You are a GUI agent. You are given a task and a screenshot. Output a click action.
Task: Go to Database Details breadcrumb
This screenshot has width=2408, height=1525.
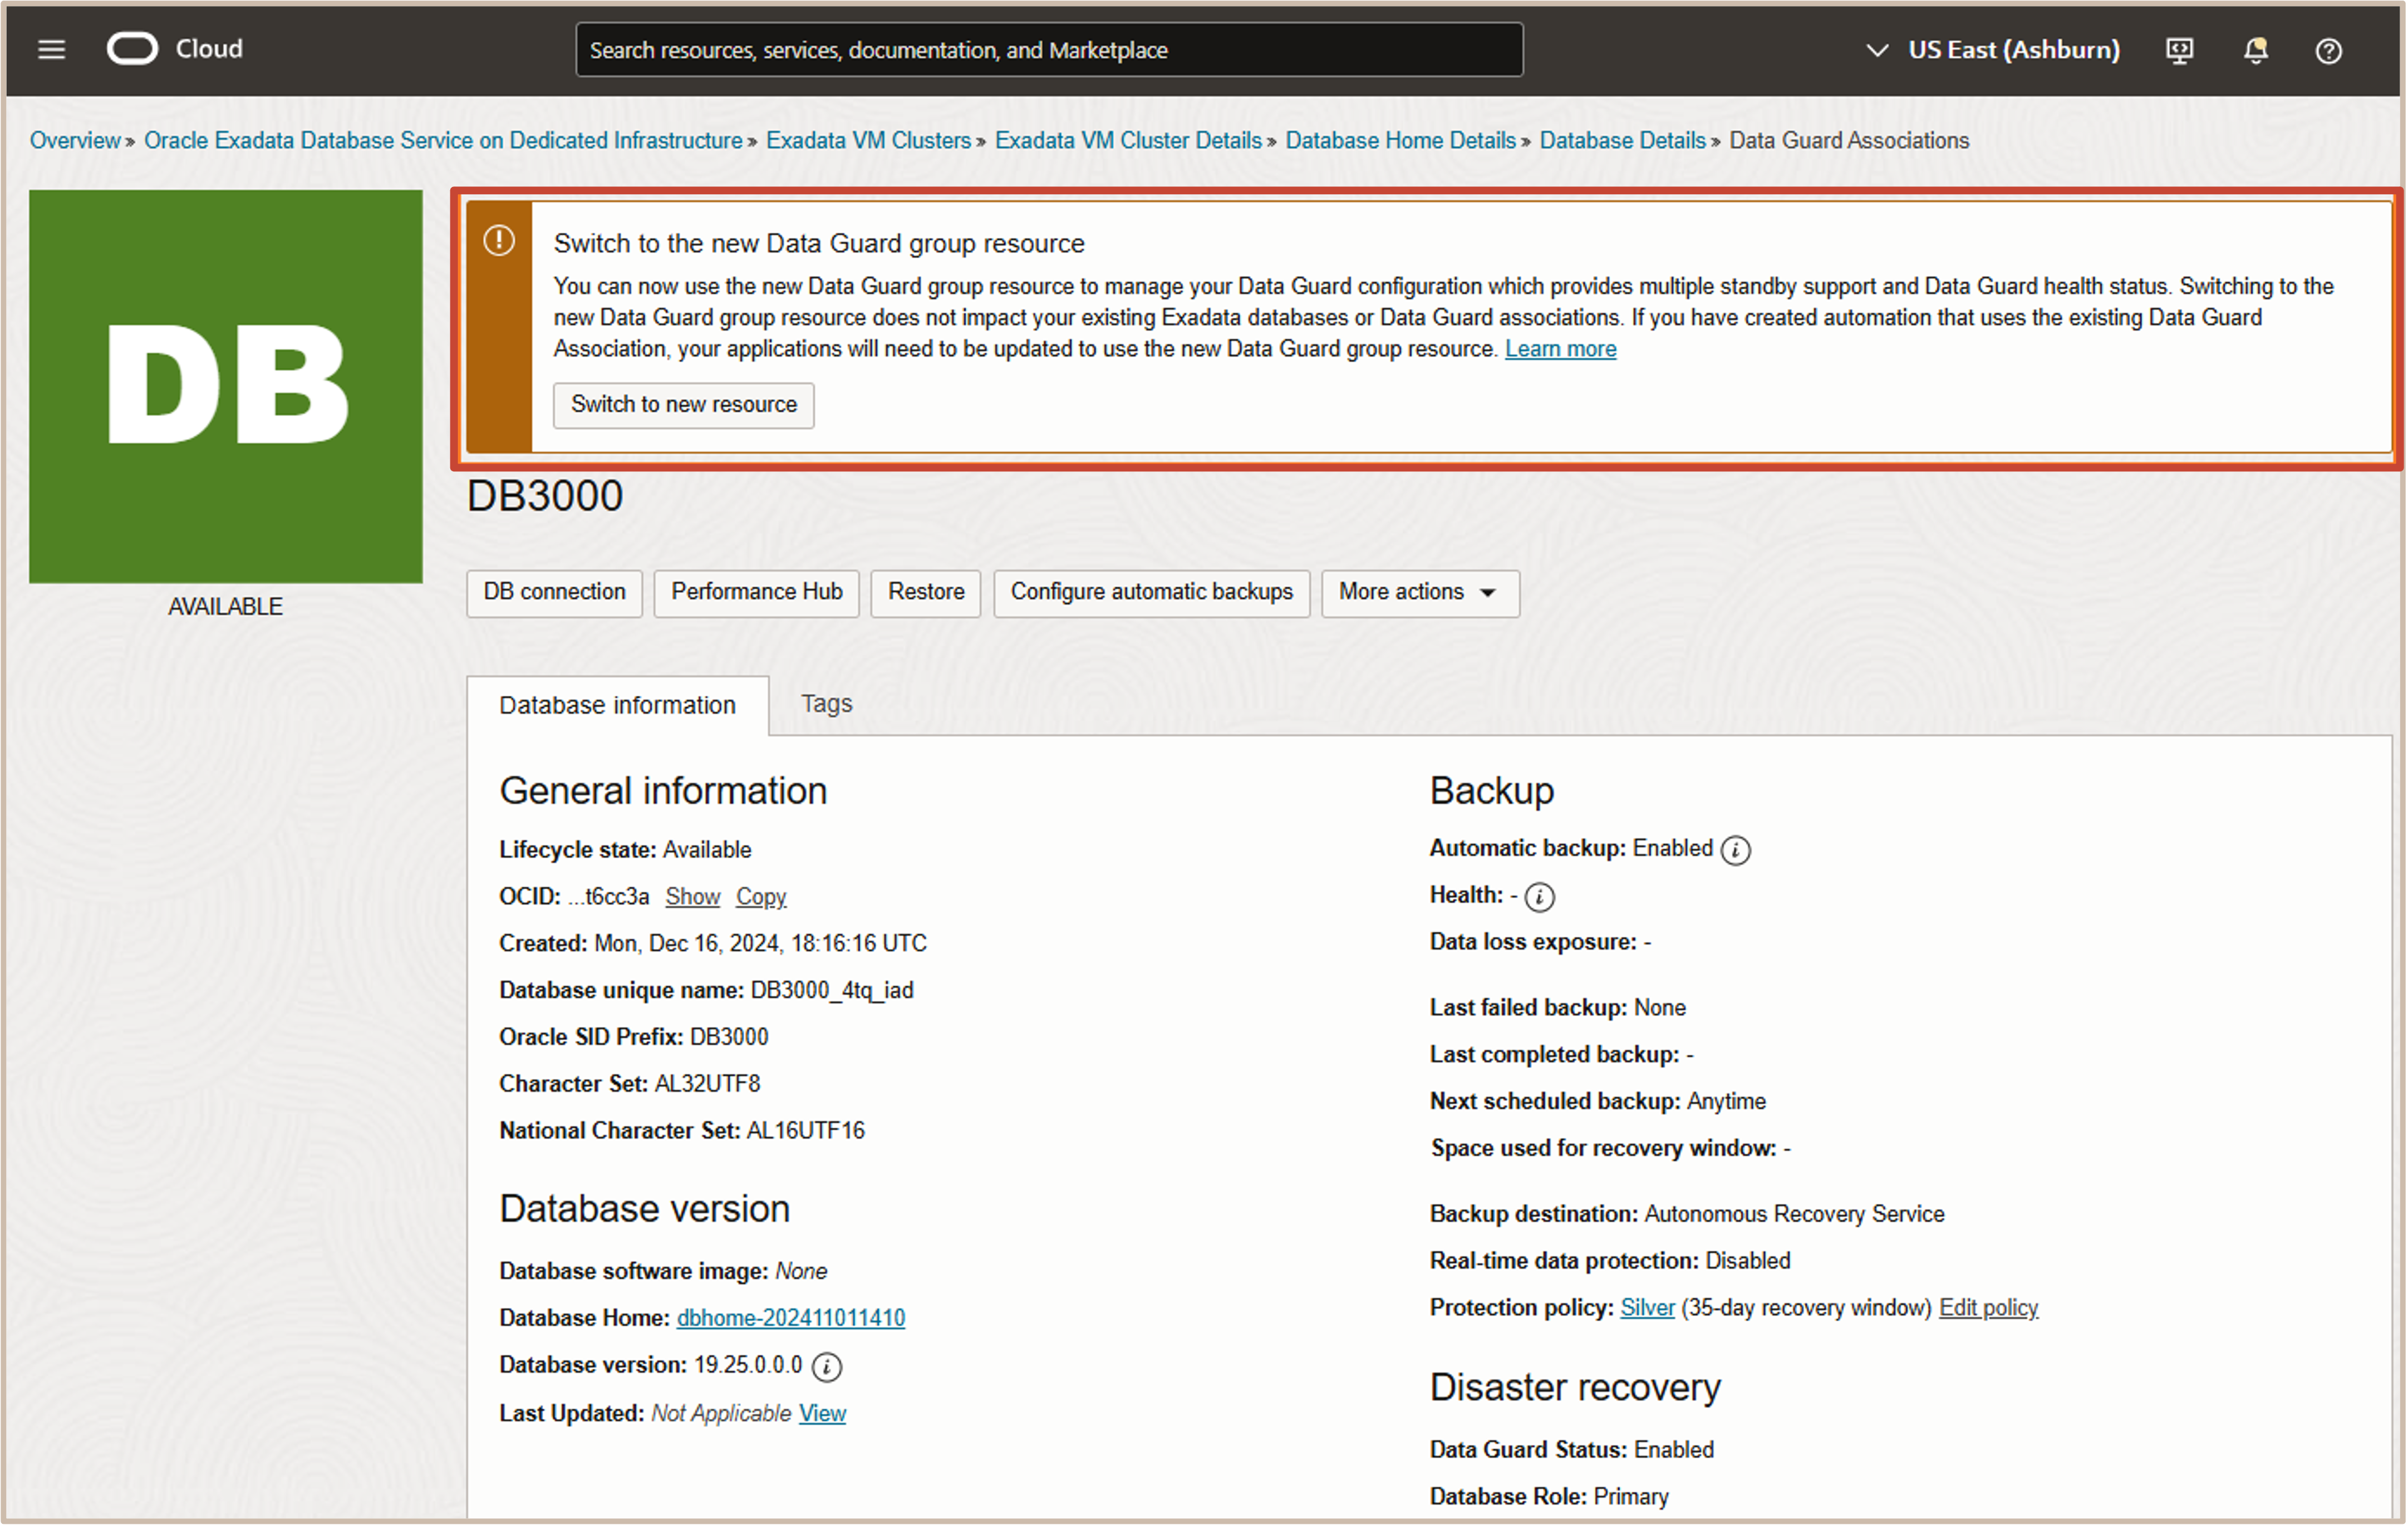[x=1621, y=141]
